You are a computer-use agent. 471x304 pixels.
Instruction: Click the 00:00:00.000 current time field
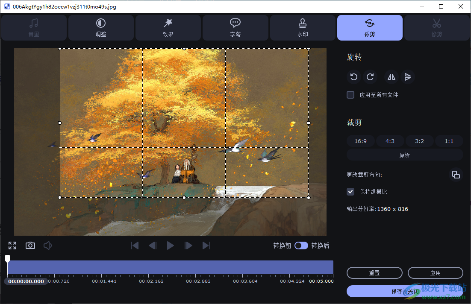[26, 281]
